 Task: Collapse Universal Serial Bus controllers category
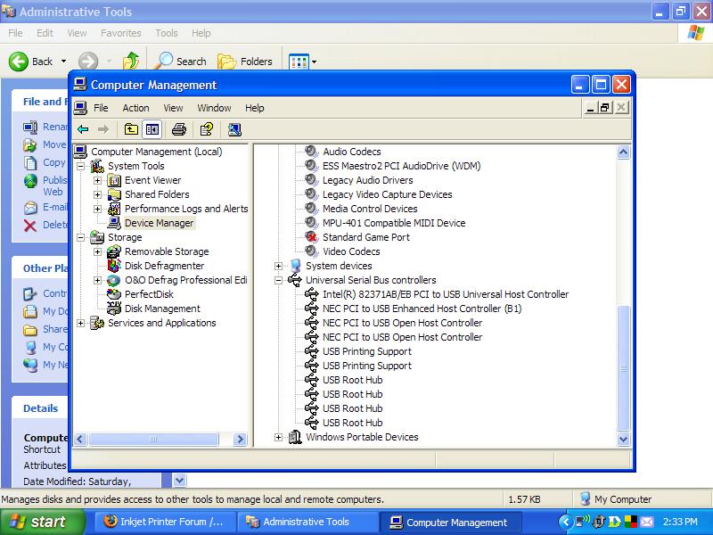(278, 280)
